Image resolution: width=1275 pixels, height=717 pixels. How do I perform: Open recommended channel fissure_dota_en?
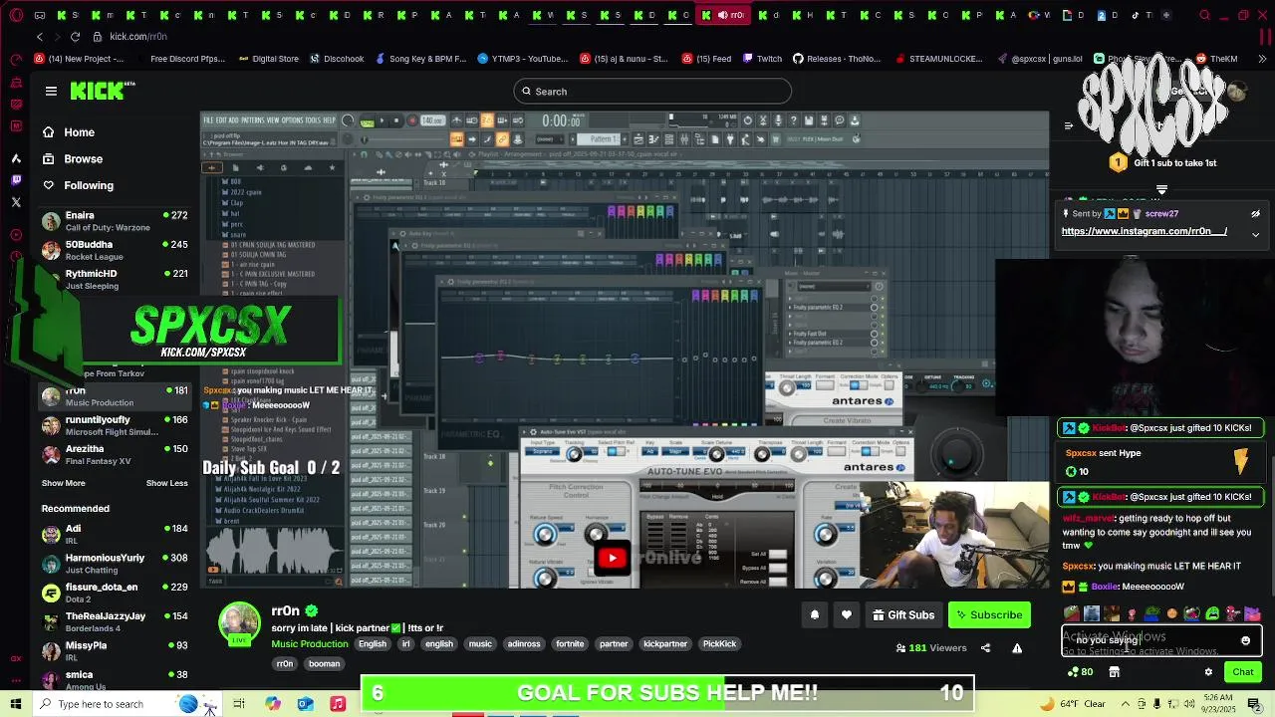click(x=114, y=593)
